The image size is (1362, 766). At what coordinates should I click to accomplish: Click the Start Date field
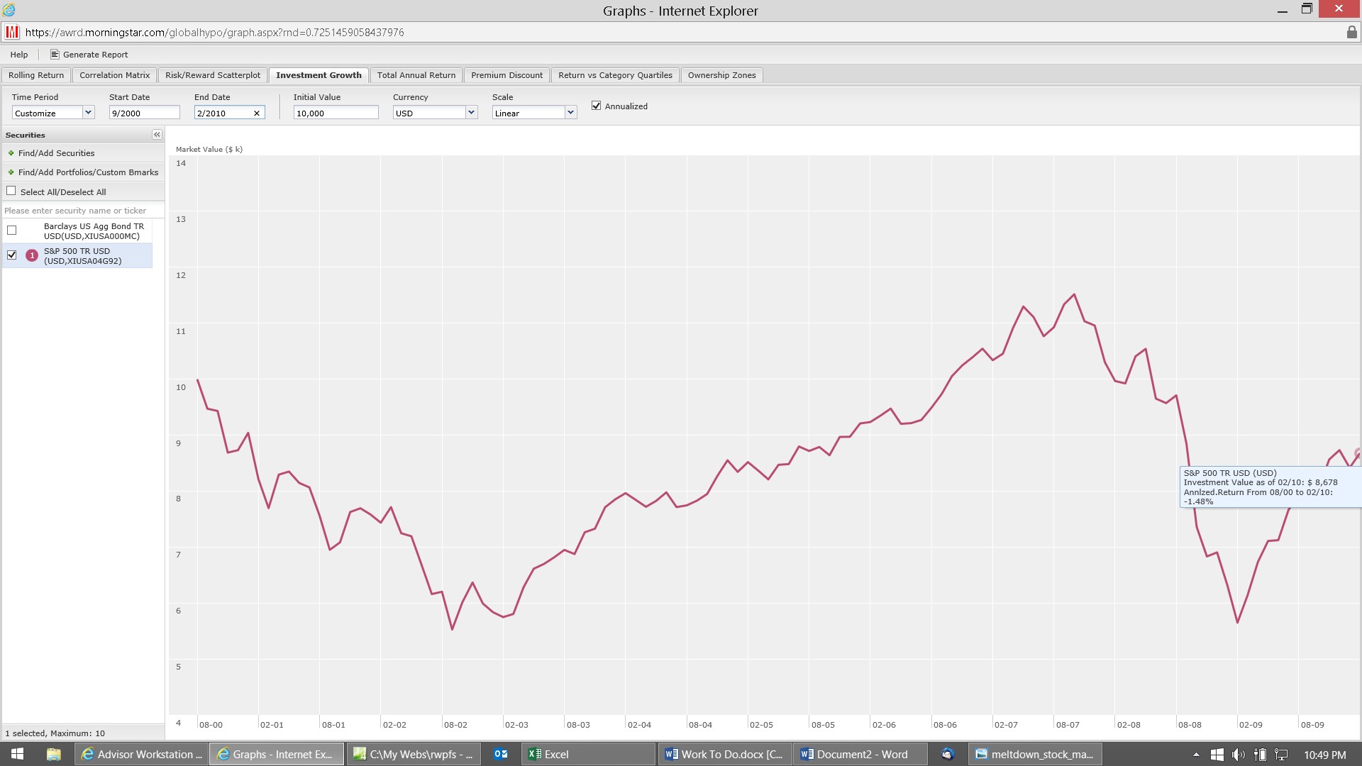pos(145,113)
